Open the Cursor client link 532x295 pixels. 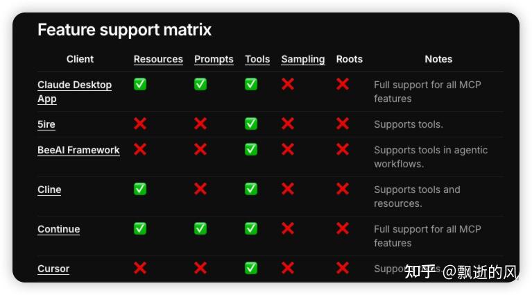click(53, 269)
